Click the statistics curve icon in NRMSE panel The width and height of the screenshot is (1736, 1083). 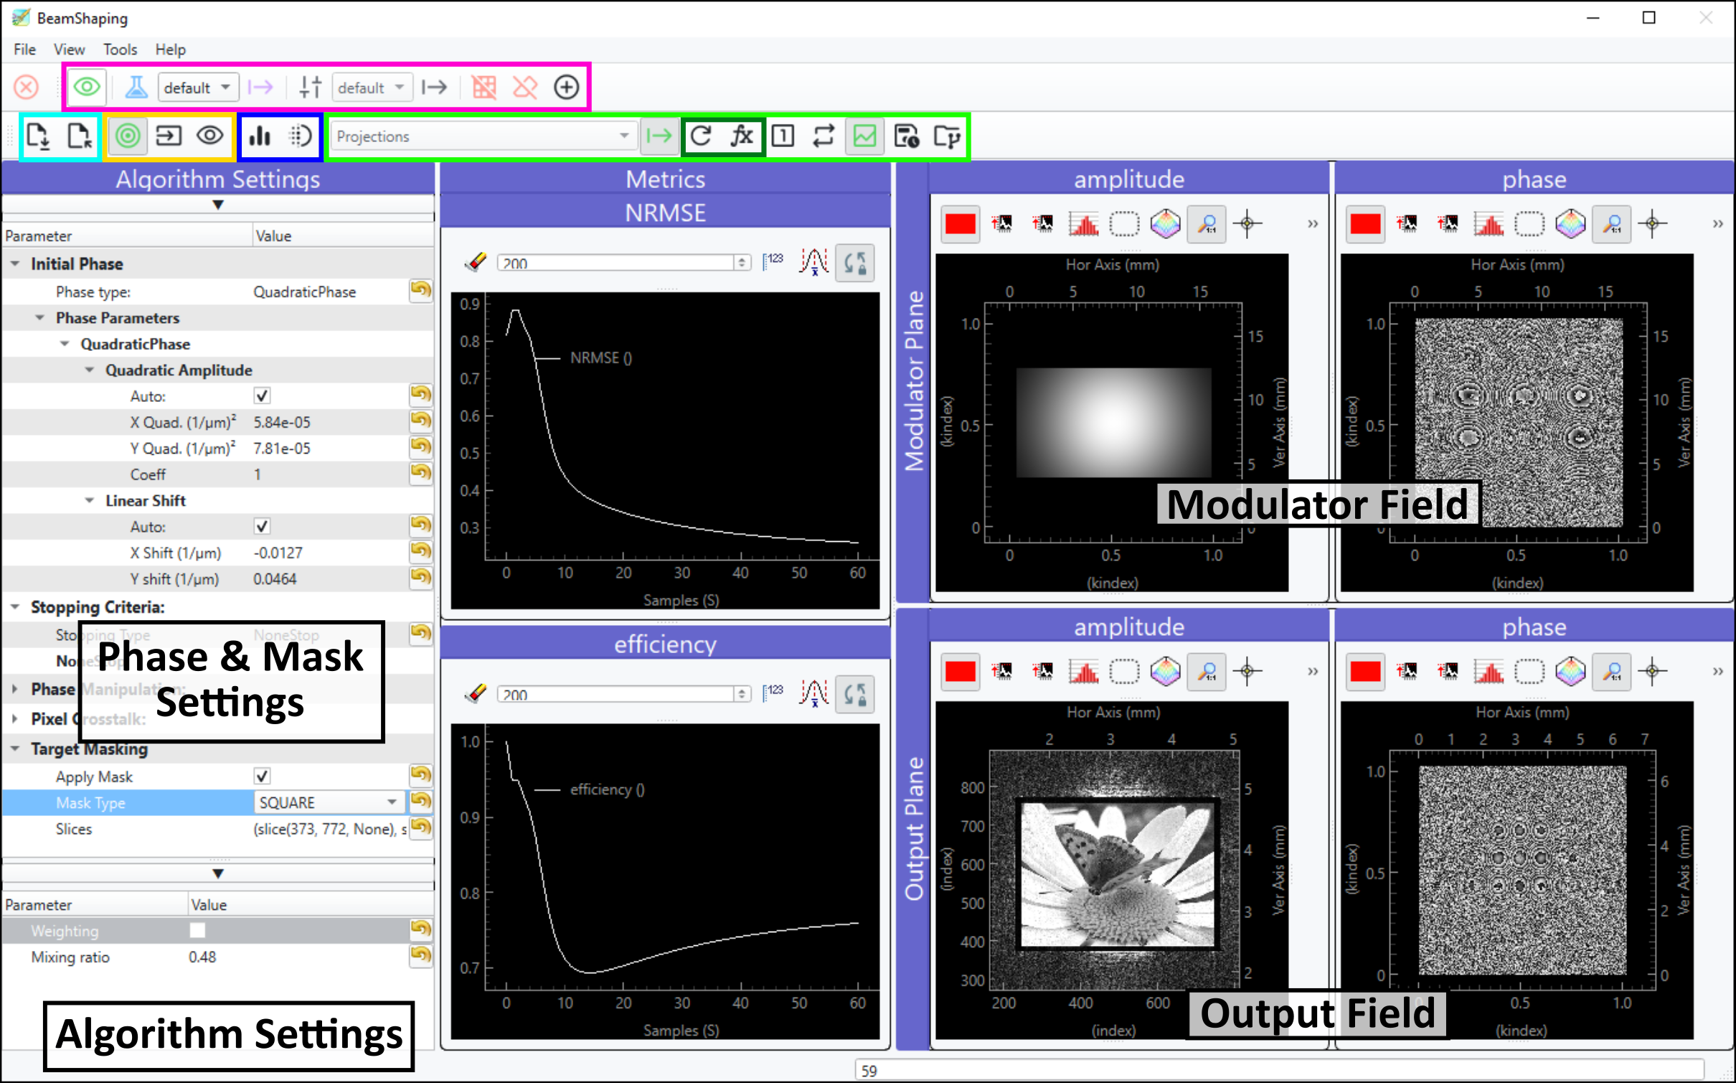pos(814,262)
